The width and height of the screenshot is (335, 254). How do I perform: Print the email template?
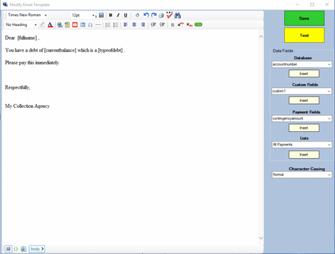(x=161, y=15)
